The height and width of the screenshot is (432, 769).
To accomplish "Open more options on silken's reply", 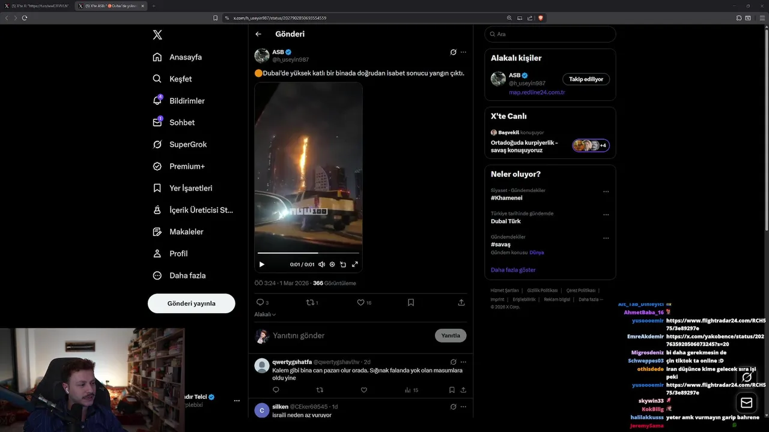I will click(463, 406).
